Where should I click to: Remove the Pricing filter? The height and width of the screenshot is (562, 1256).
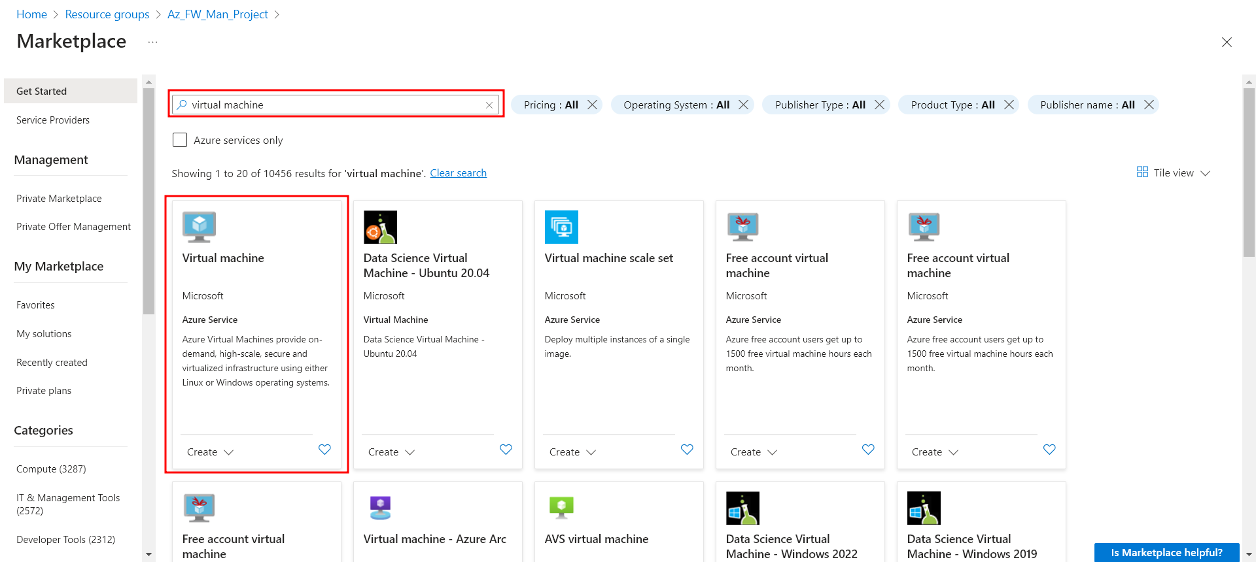point(593,105)
